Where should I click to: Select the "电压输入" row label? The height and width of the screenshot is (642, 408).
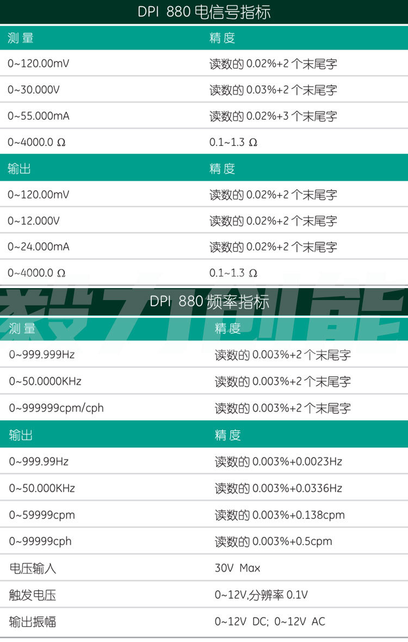point(32,568)
